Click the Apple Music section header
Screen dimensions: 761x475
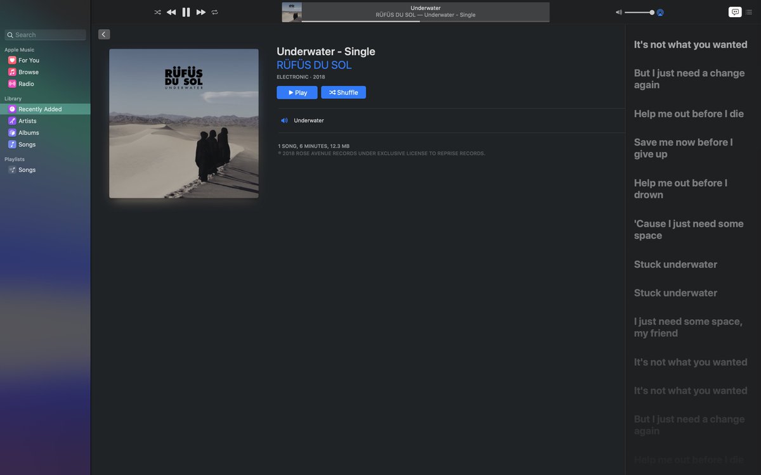pyautogui.click(x=19, y=49)
